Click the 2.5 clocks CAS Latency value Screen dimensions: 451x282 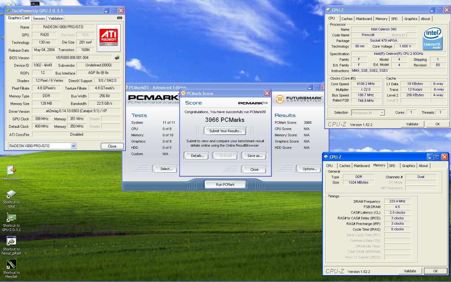[397, 212]
